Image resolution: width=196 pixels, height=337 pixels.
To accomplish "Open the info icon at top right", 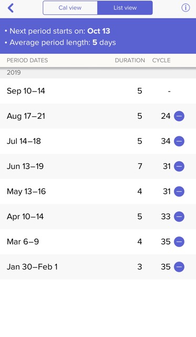I will coord(185,8).
